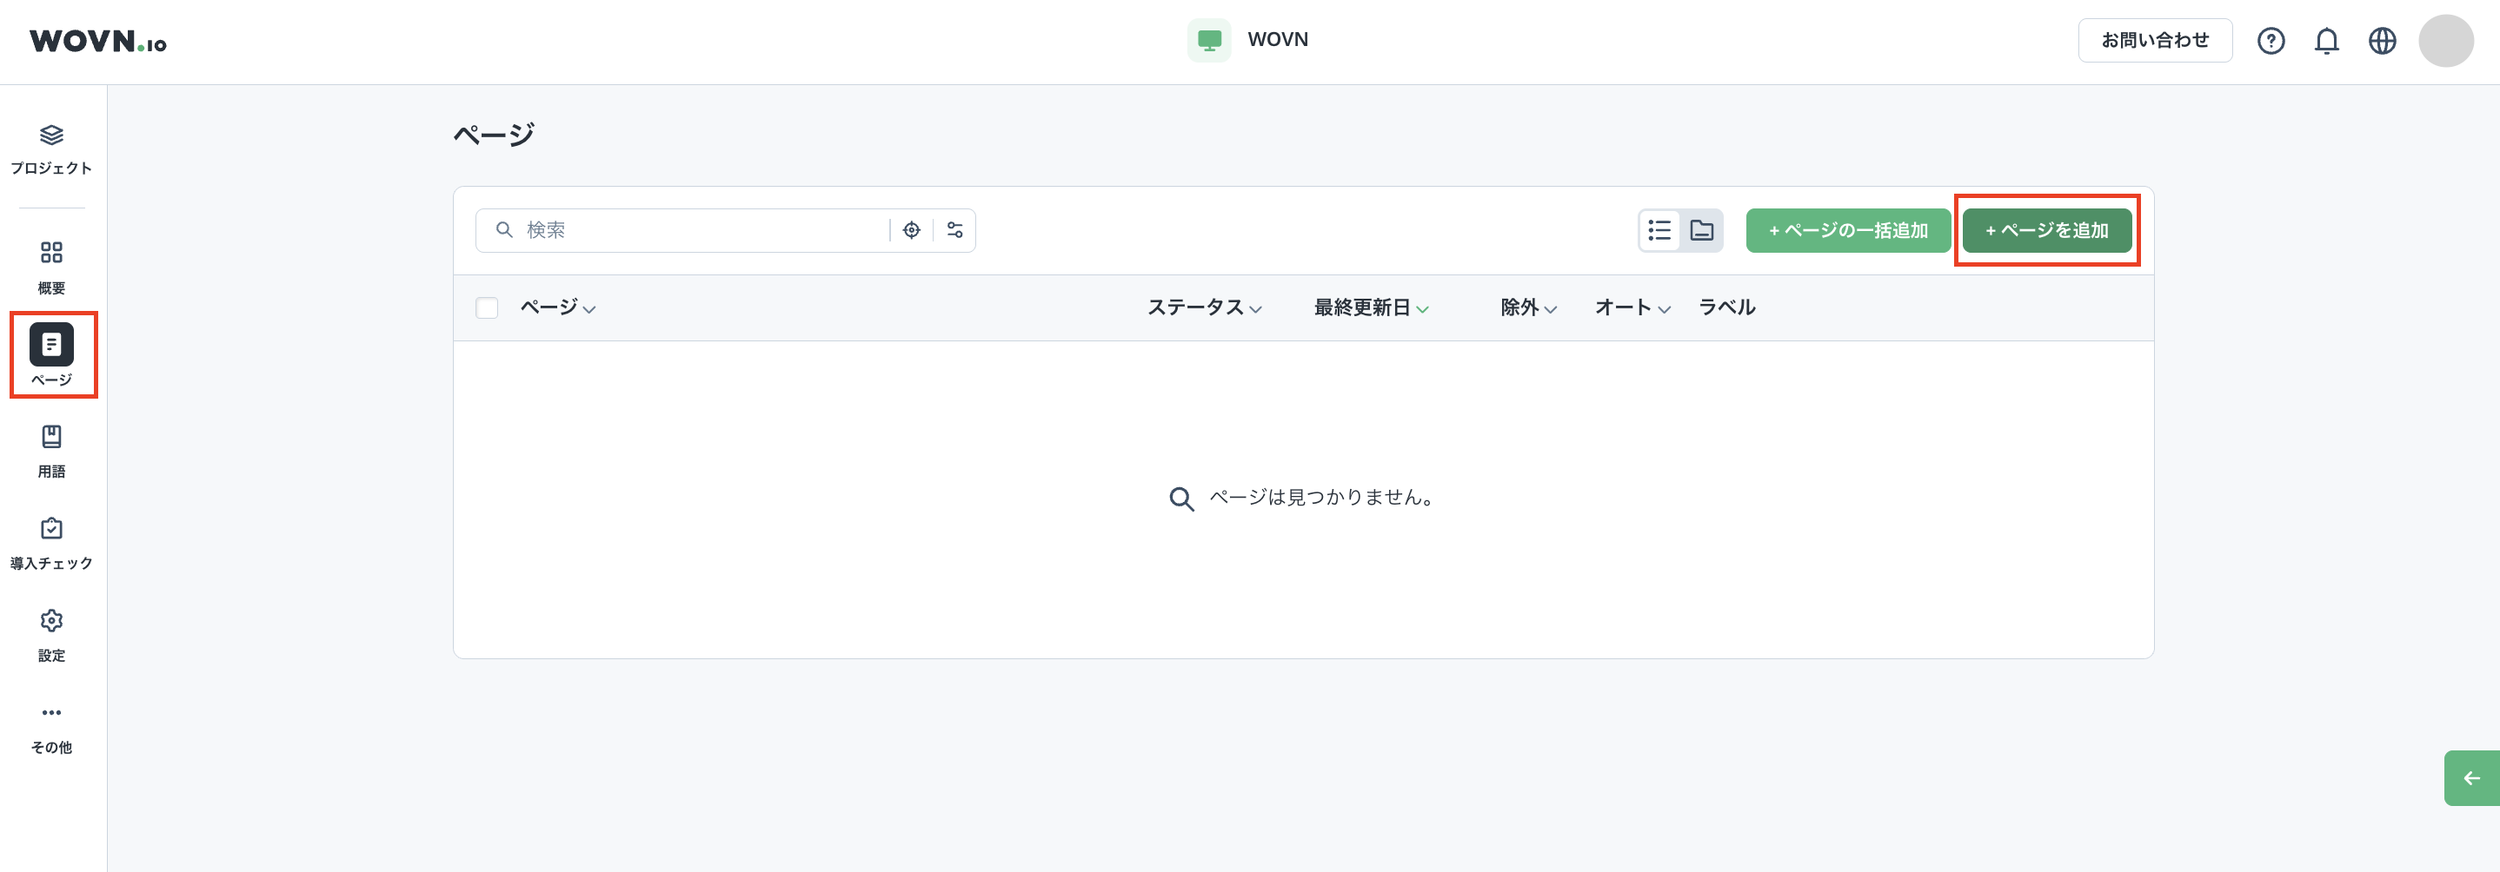
Task: Open the notifications bell icon
Action: pos(2326,41)
